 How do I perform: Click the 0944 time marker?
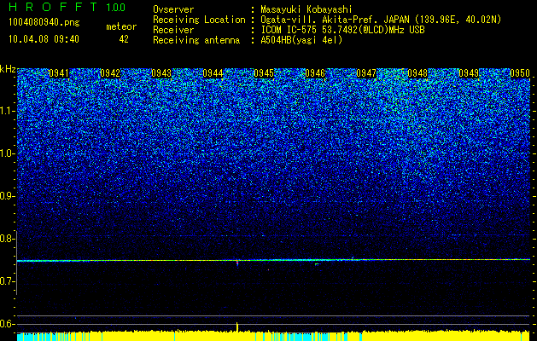point(213,73)
